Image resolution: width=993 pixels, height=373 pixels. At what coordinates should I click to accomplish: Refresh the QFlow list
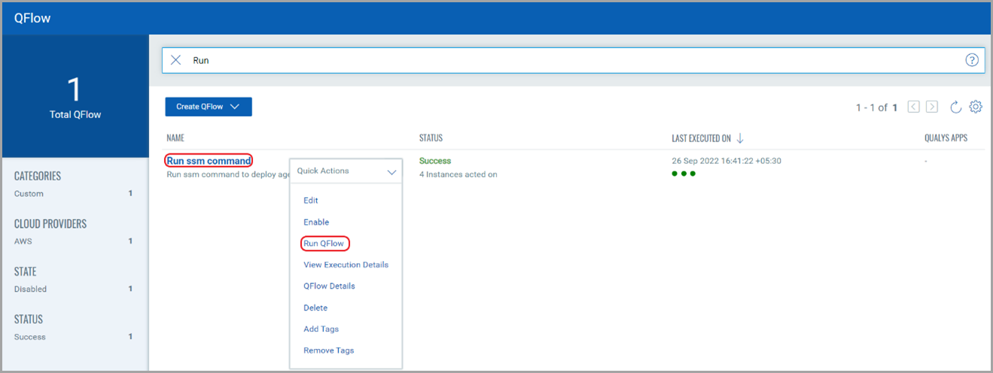pos(955,107)
